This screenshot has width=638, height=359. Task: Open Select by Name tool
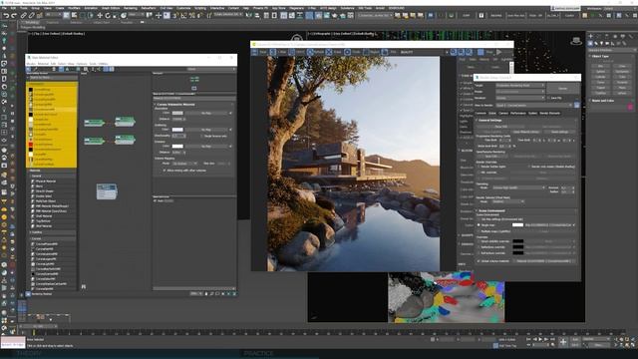(x=75, y=16)
